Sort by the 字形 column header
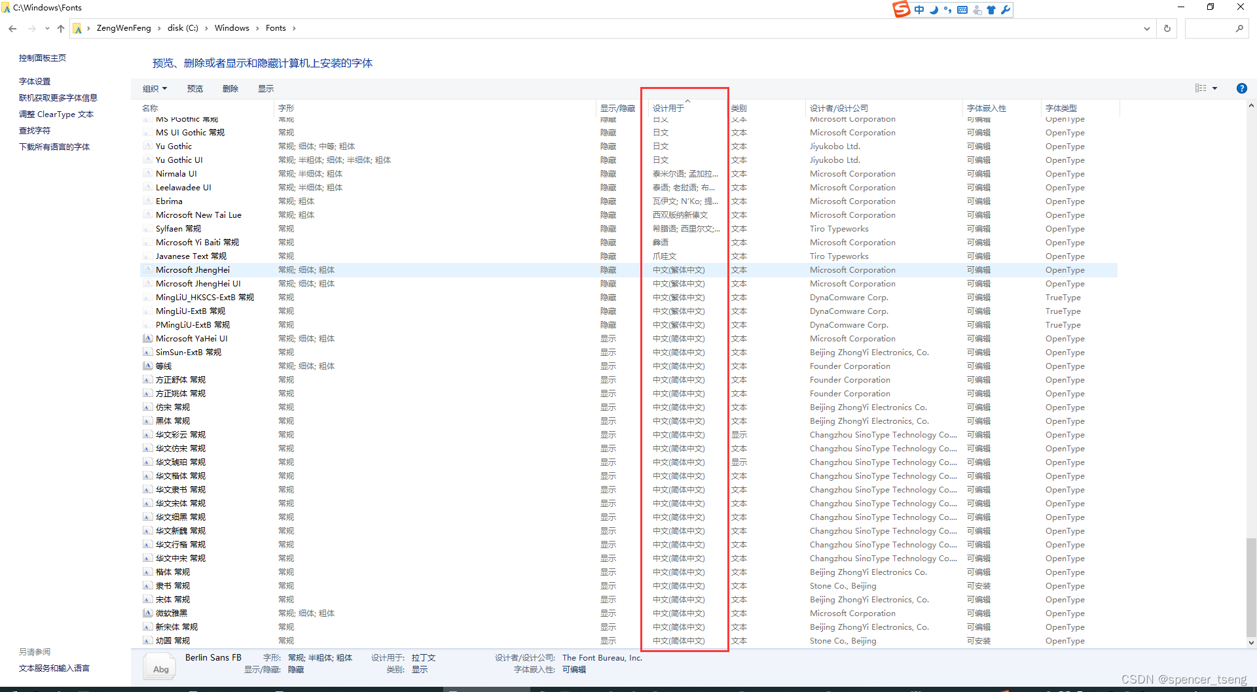Viewport: 1257px width, 692px height. [x=435, y=108]
